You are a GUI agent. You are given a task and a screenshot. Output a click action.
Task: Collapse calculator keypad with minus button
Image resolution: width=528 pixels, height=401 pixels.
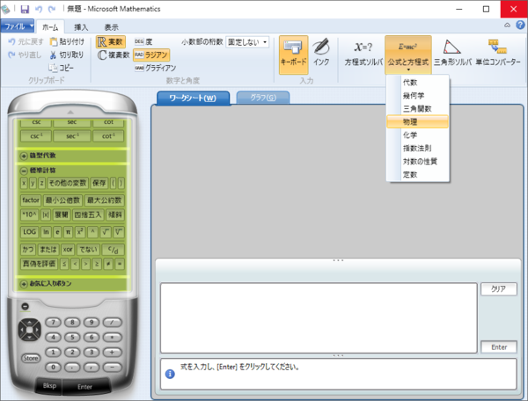click(x=25, y=307)
